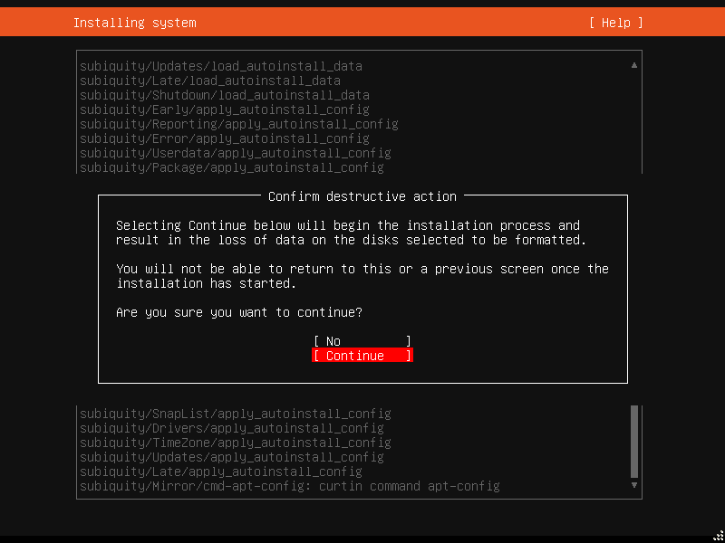Click the log scrollbar thumb
725x543 pixels.
(x=634, y=442)
